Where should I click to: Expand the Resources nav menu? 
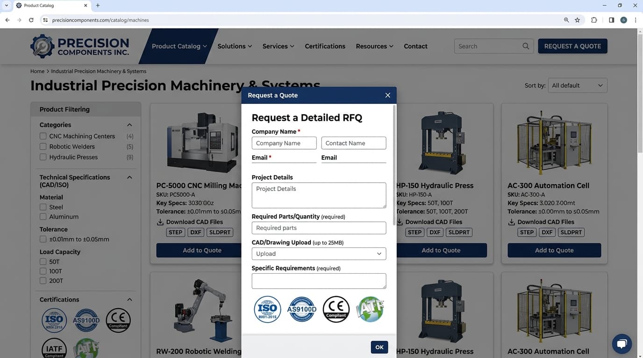(x=374, y=46)
